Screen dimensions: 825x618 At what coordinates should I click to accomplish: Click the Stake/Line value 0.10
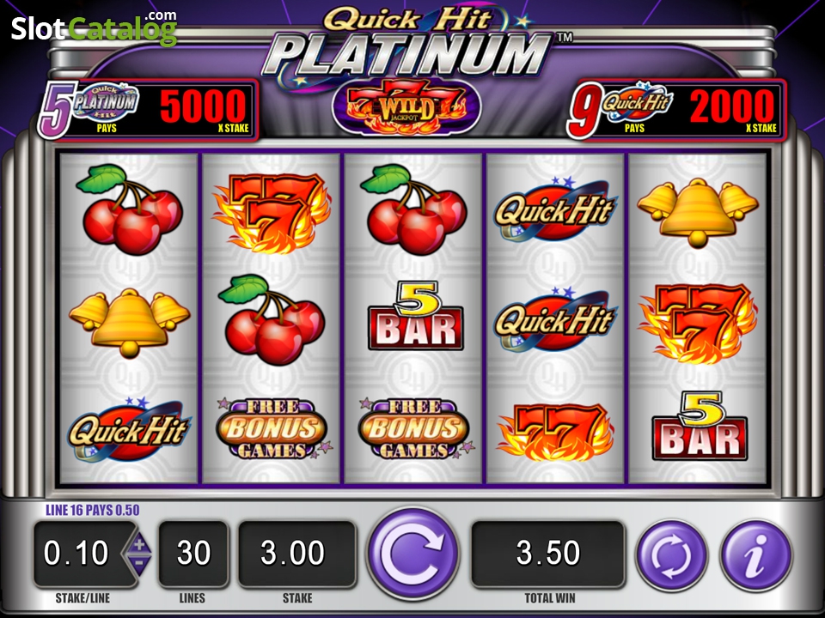pos(76,554)
